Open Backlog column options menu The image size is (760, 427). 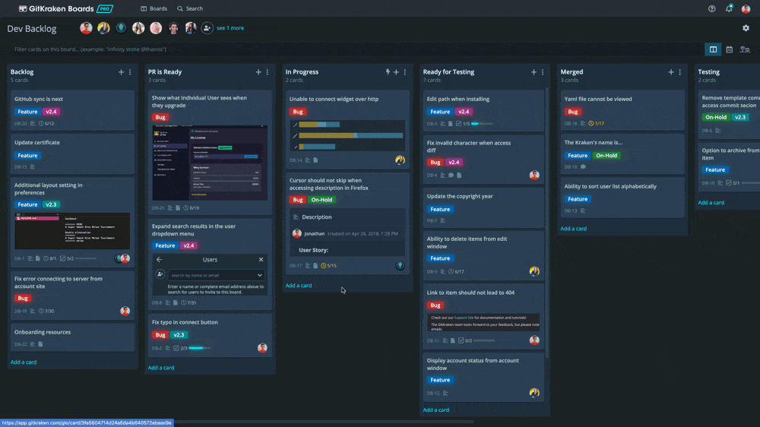(130, 72)
